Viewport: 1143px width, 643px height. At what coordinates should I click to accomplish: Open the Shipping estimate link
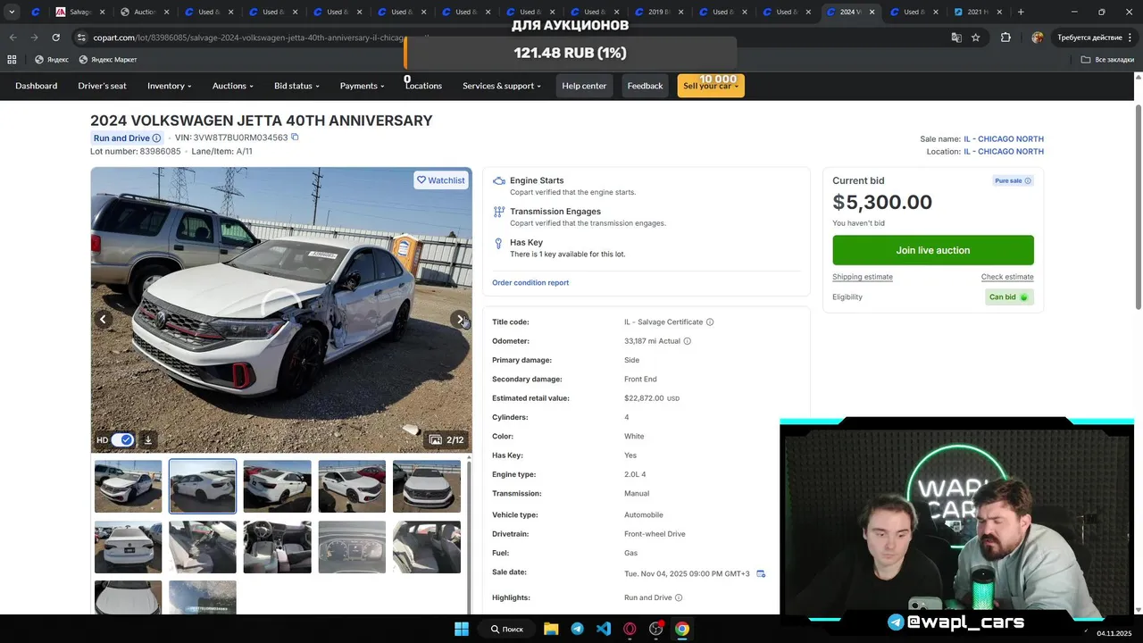pos(863,277)
